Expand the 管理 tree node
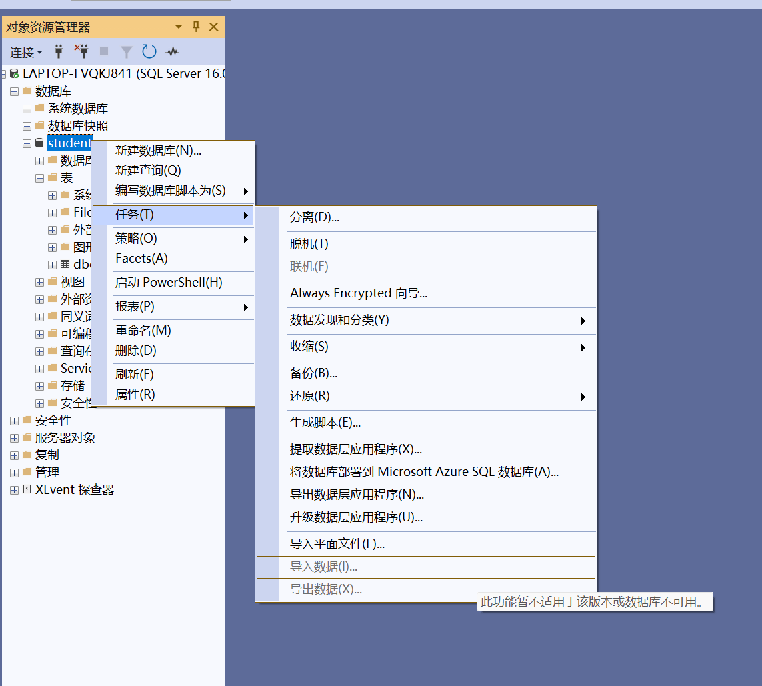 15,471
